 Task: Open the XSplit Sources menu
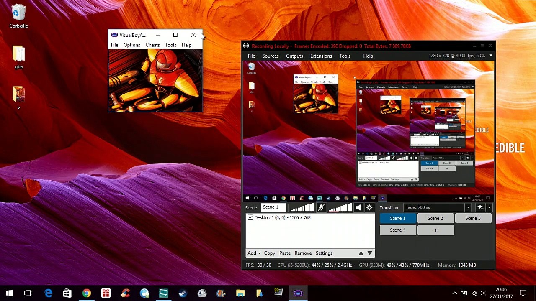tap(271, 56)
